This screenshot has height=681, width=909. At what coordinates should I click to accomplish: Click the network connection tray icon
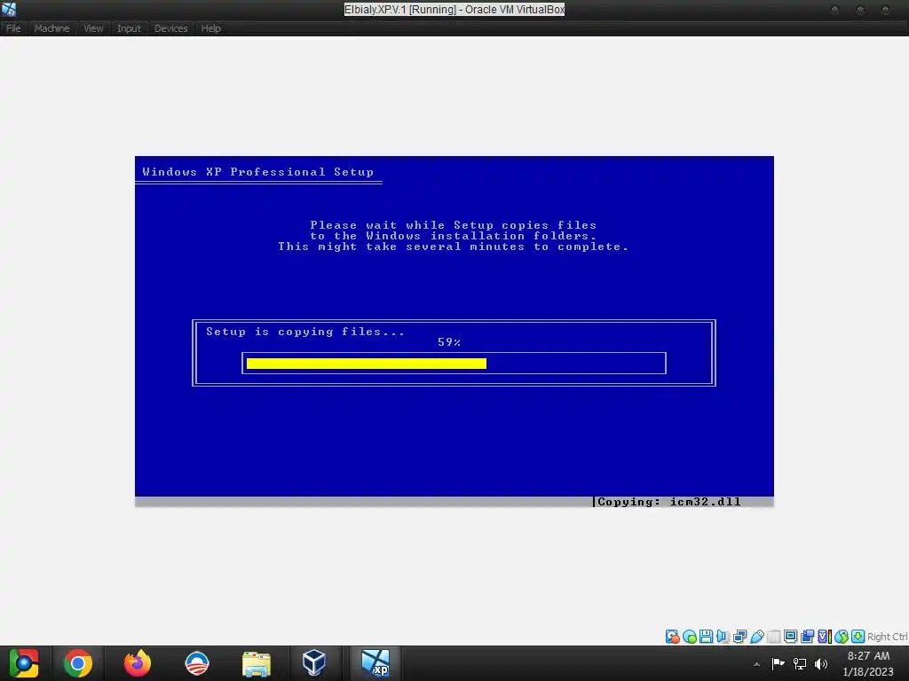click(x=800, y=663)
